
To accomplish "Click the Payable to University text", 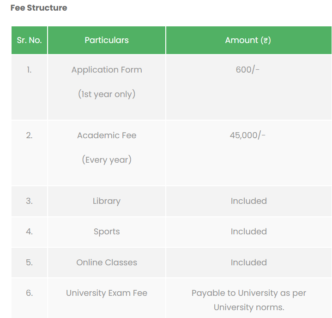I will click(249, 293).
